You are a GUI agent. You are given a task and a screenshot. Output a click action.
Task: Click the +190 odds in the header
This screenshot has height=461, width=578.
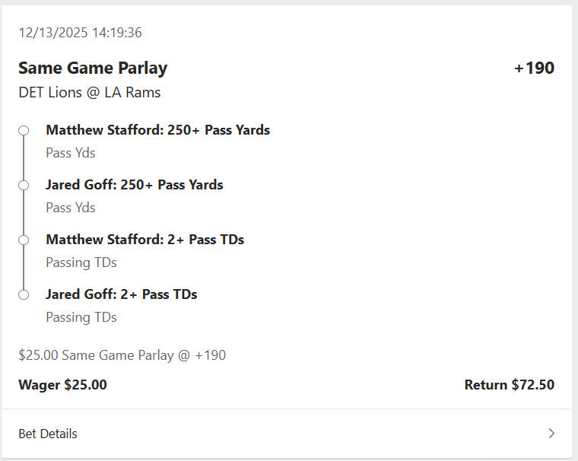(x=534, y=68)
